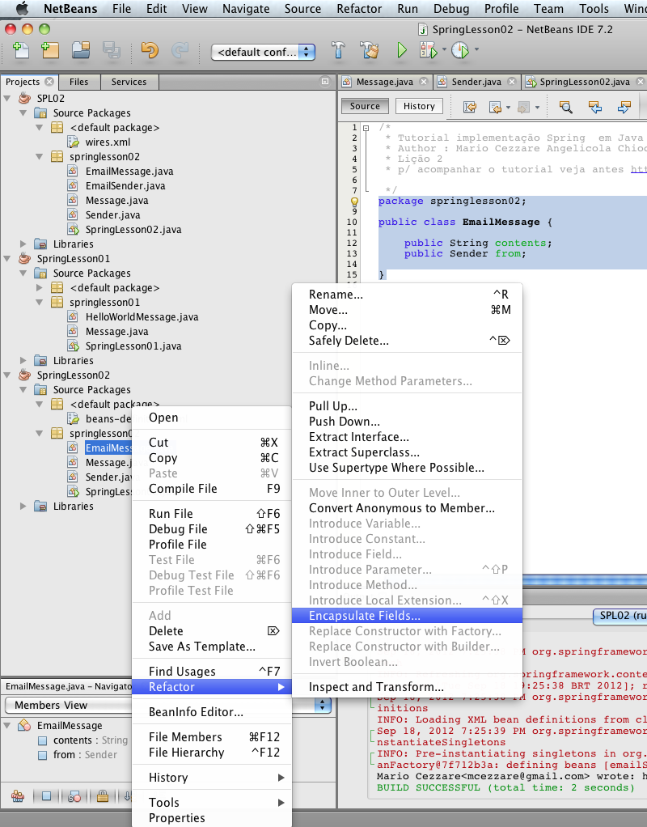Image resolution: width=647 pixels, height=827 pixels.
Task: Choose Encapsulate Fields from Refactor submenu
Action: tap(407, 616)
